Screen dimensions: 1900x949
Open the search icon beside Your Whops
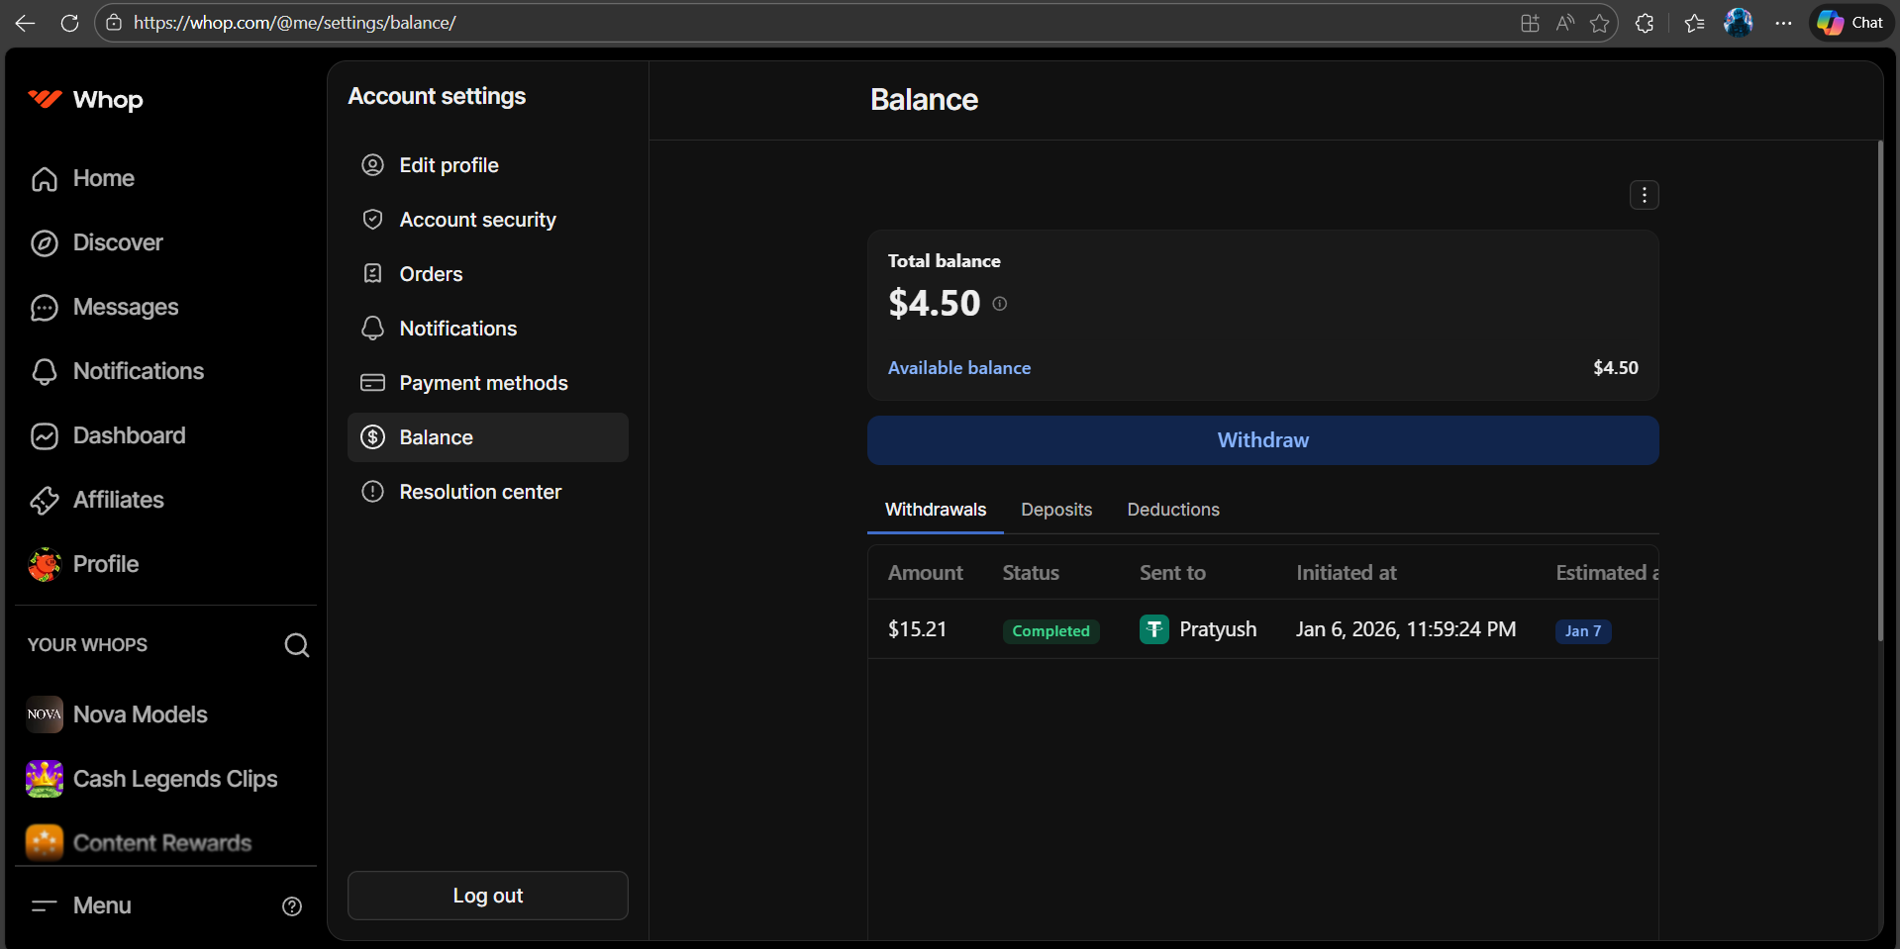click(296, 645)
